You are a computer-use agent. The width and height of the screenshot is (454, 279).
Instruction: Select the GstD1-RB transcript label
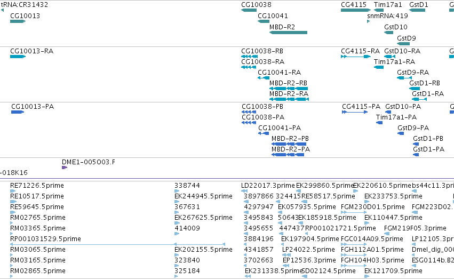(x=425, y=83)
